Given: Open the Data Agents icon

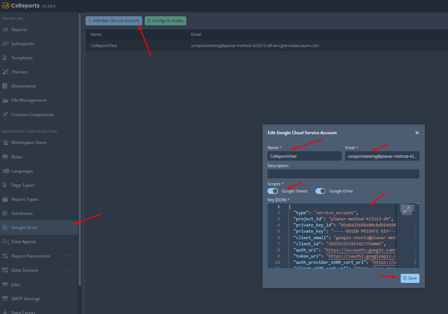Looking at the screenshot, I should (x=6, y=242).
